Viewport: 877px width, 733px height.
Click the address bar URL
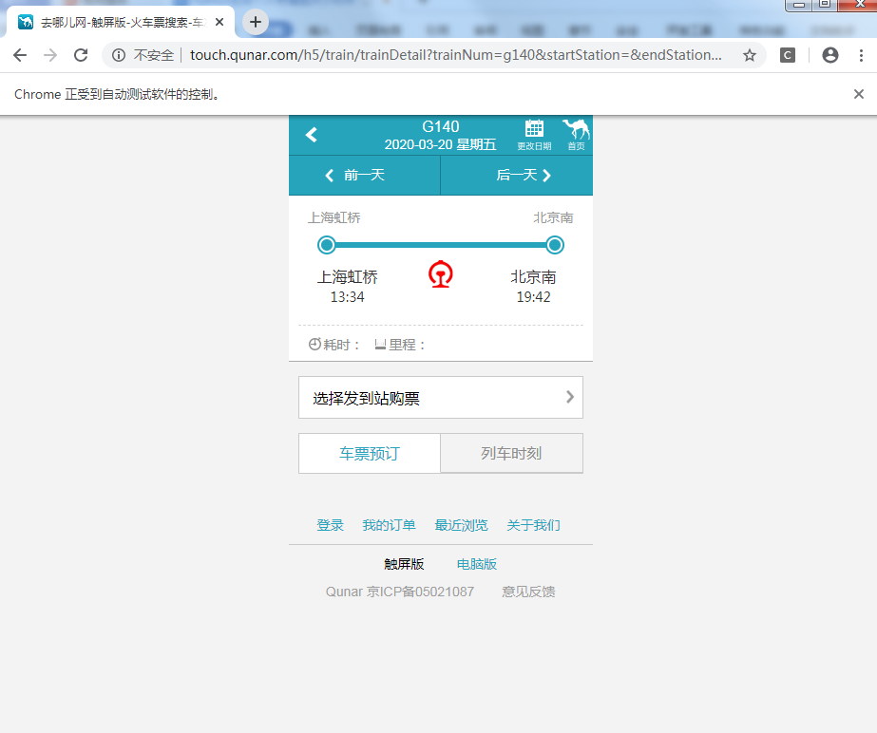coord(456,55)
